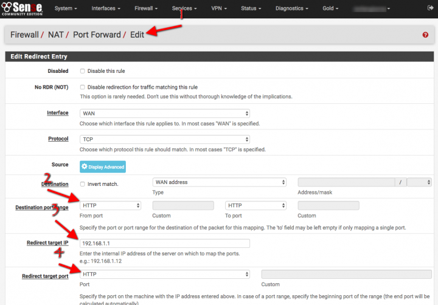The width and height of the screenshot is (438, 305).
Task: Click the Destination label link
Action: (x=55, y=184)
